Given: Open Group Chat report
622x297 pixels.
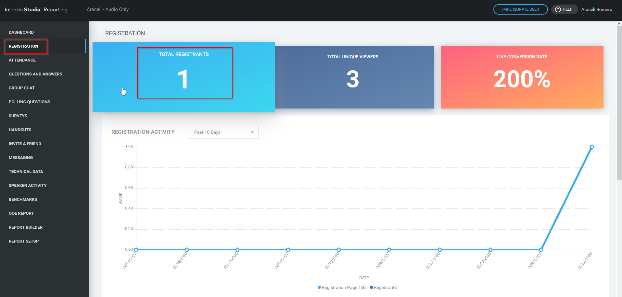Looking at the screenshot, I should (x=22, y=88).
